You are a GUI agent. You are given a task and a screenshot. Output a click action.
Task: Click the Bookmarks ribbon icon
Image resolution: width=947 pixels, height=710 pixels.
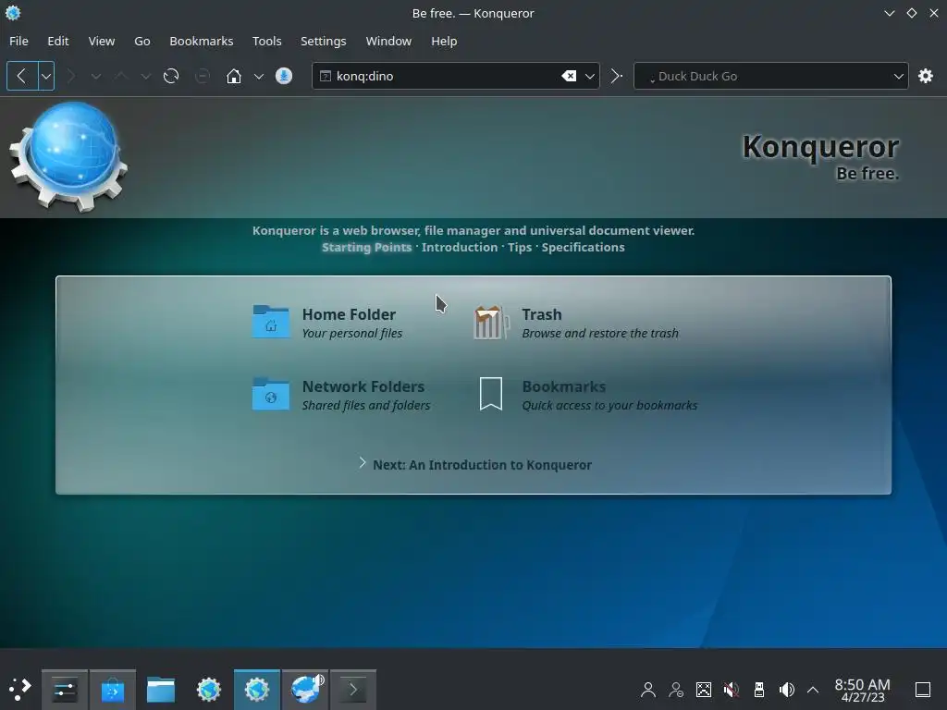(x=491, y=394)
